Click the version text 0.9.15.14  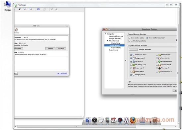tap(22, 43)
